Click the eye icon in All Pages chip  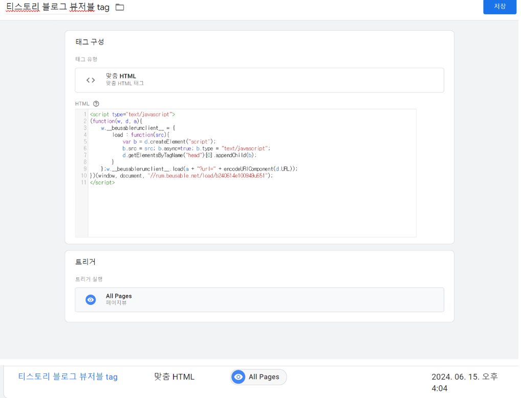[238, 377]
